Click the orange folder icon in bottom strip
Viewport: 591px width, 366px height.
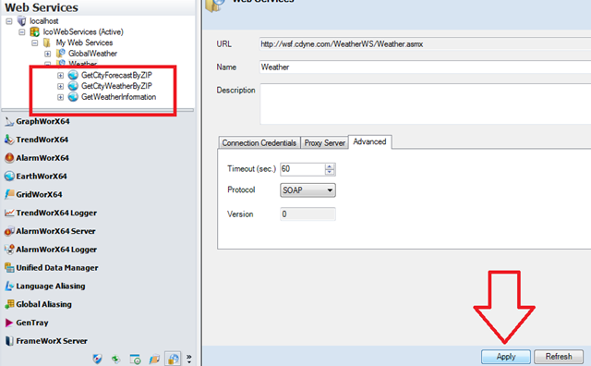click(154, 359)
